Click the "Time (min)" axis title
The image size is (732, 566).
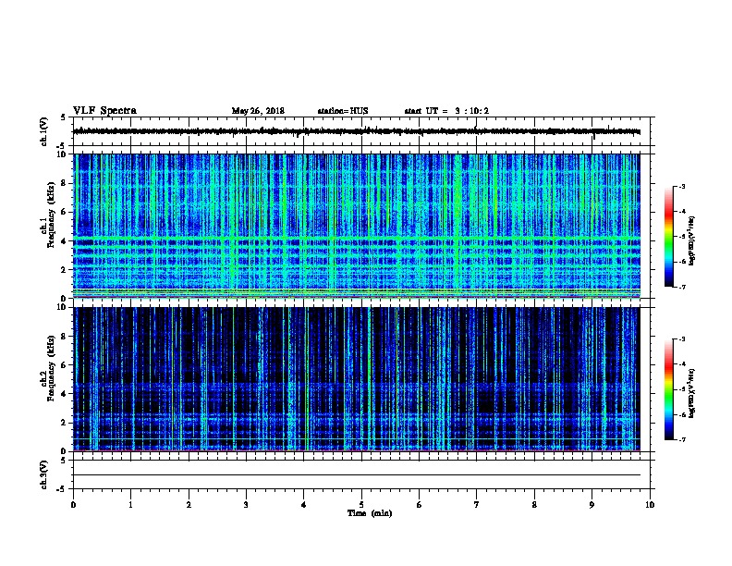(x=370, y=513)
